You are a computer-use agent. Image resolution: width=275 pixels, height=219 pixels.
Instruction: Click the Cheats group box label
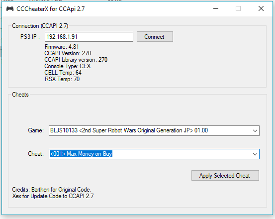coord(20,95)
